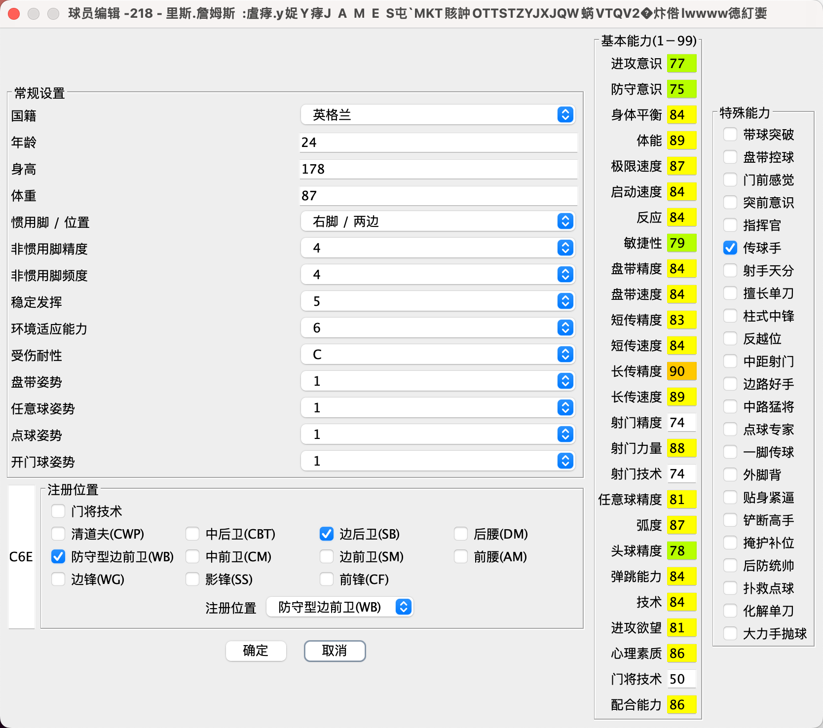Image resolution: width=823 pixels, height=728 pixels.
Task: Uncheck 边后卫(SB) position
Action: pos(327,534)
